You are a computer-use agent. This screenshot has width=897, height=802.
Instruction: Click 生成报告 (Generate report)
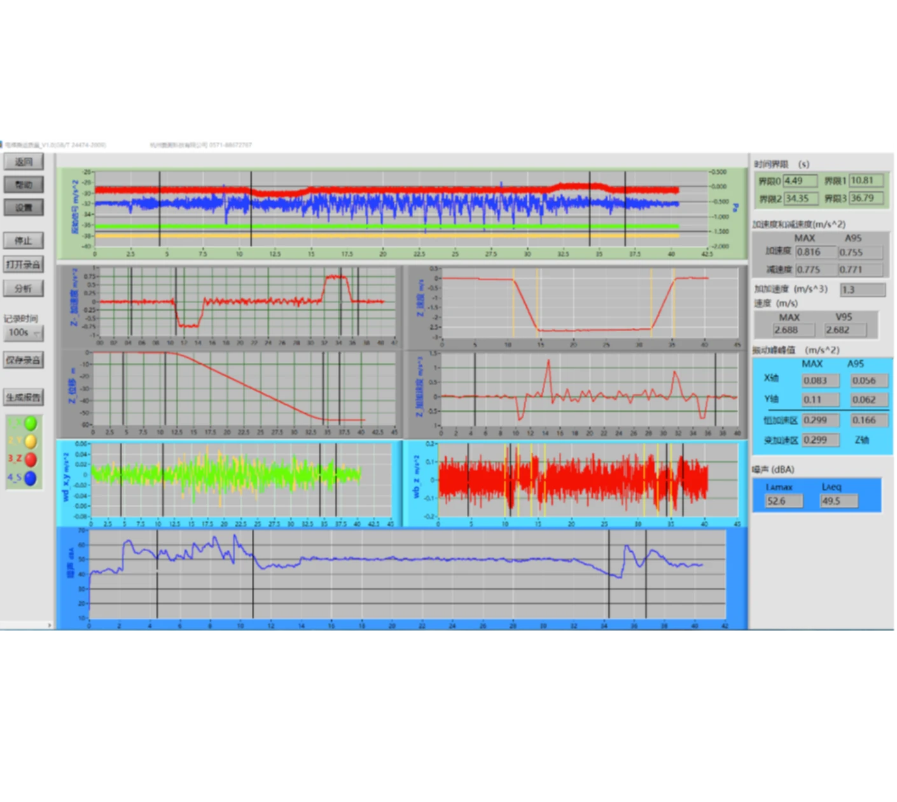[x=24, y=397]
